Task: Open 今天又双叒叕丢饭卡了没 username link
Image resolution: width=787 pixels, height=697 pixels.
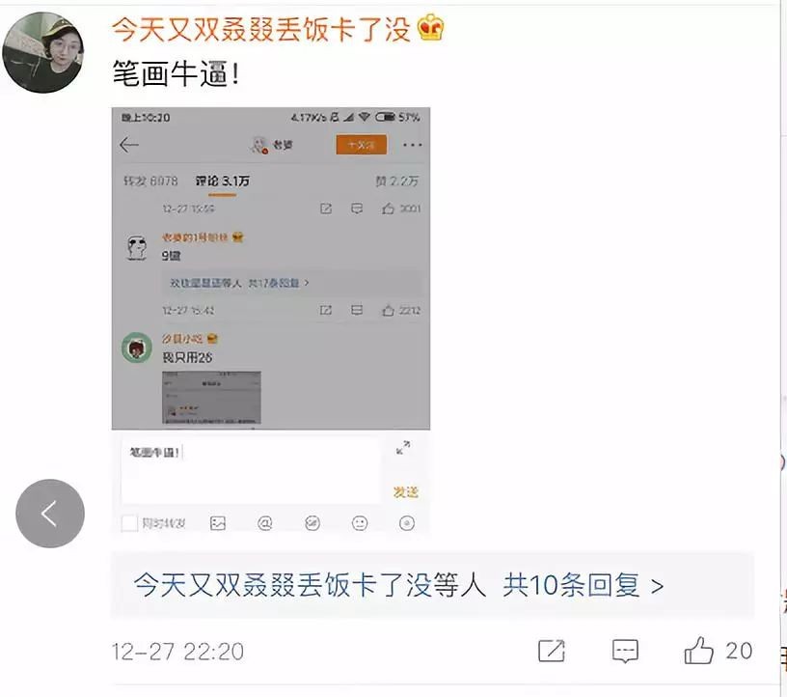Action: (261, 29)
